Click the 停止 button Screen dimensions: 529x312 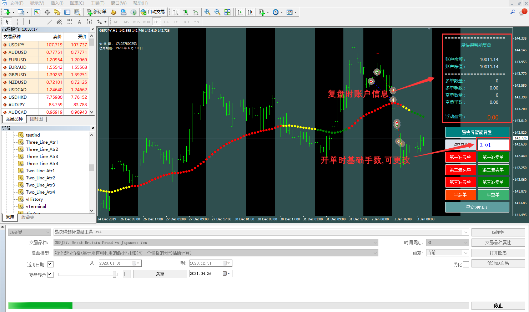tap(498, 306)
